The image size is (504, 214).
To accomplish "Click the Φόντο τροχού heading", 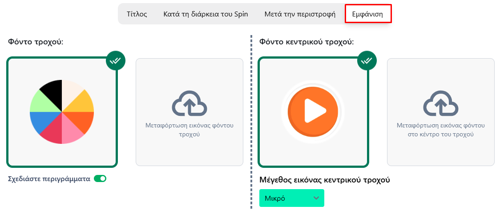I will (x=36, y=41).
